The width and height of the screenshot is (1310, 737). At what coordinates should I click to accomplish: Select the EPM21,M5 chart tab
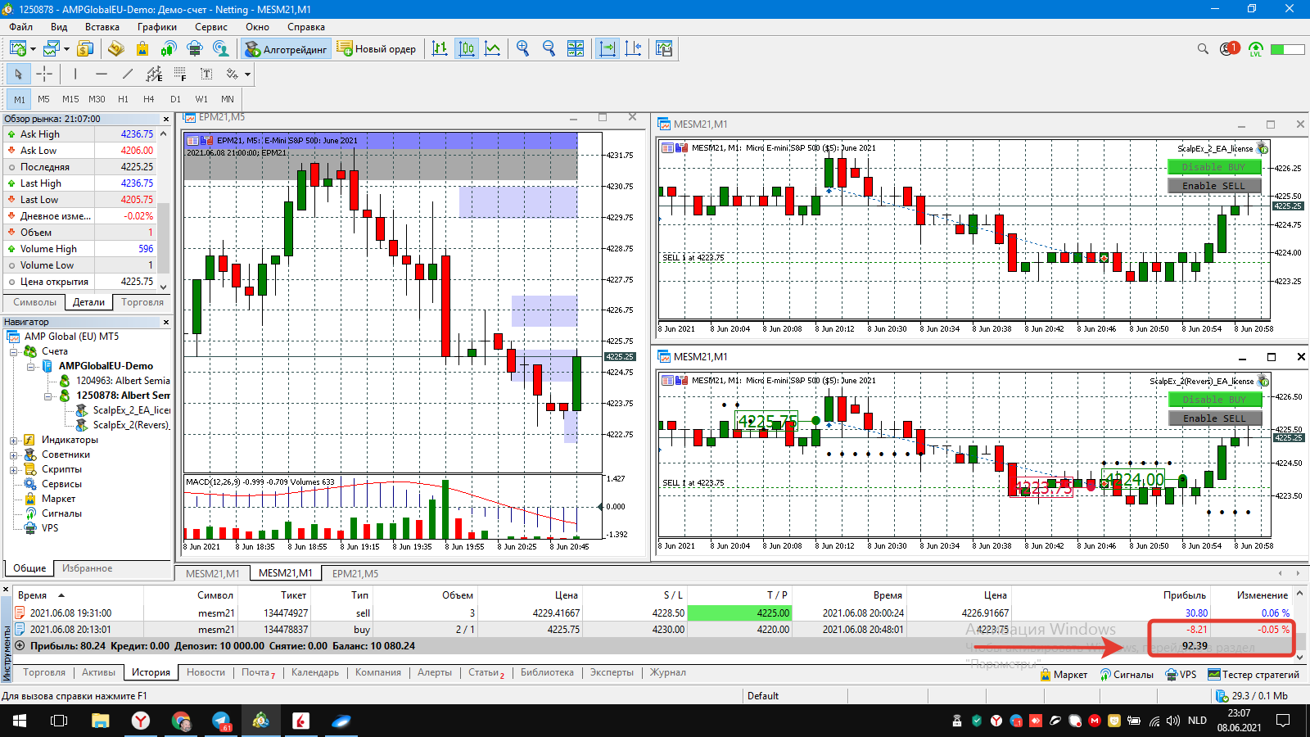click(355, 573)
